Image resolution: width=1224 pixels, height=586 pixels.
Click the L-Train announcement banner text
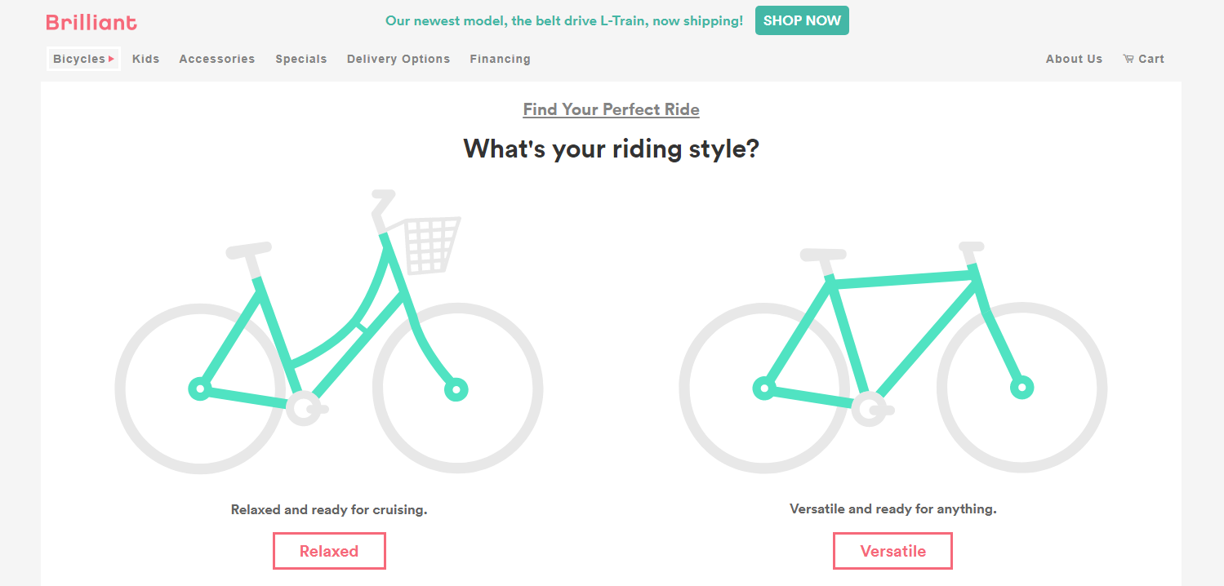[x=563, y=21]
